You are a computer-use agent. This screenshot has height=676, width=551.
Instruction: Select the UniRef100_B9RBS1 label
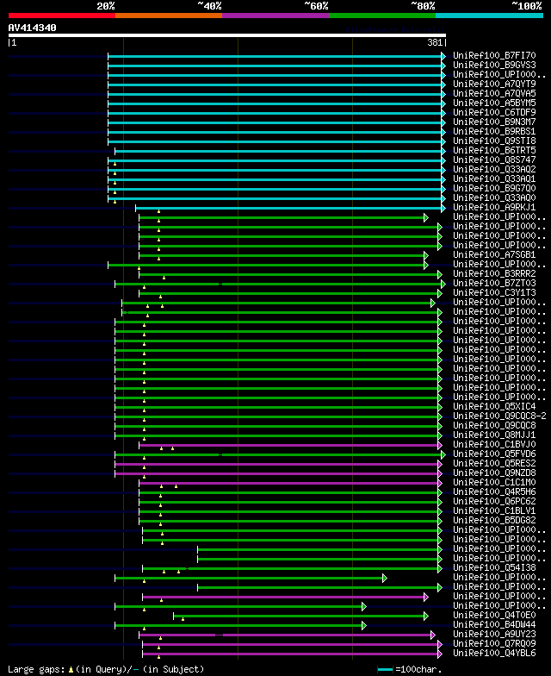pyautogui.click(x=494, y=131)
